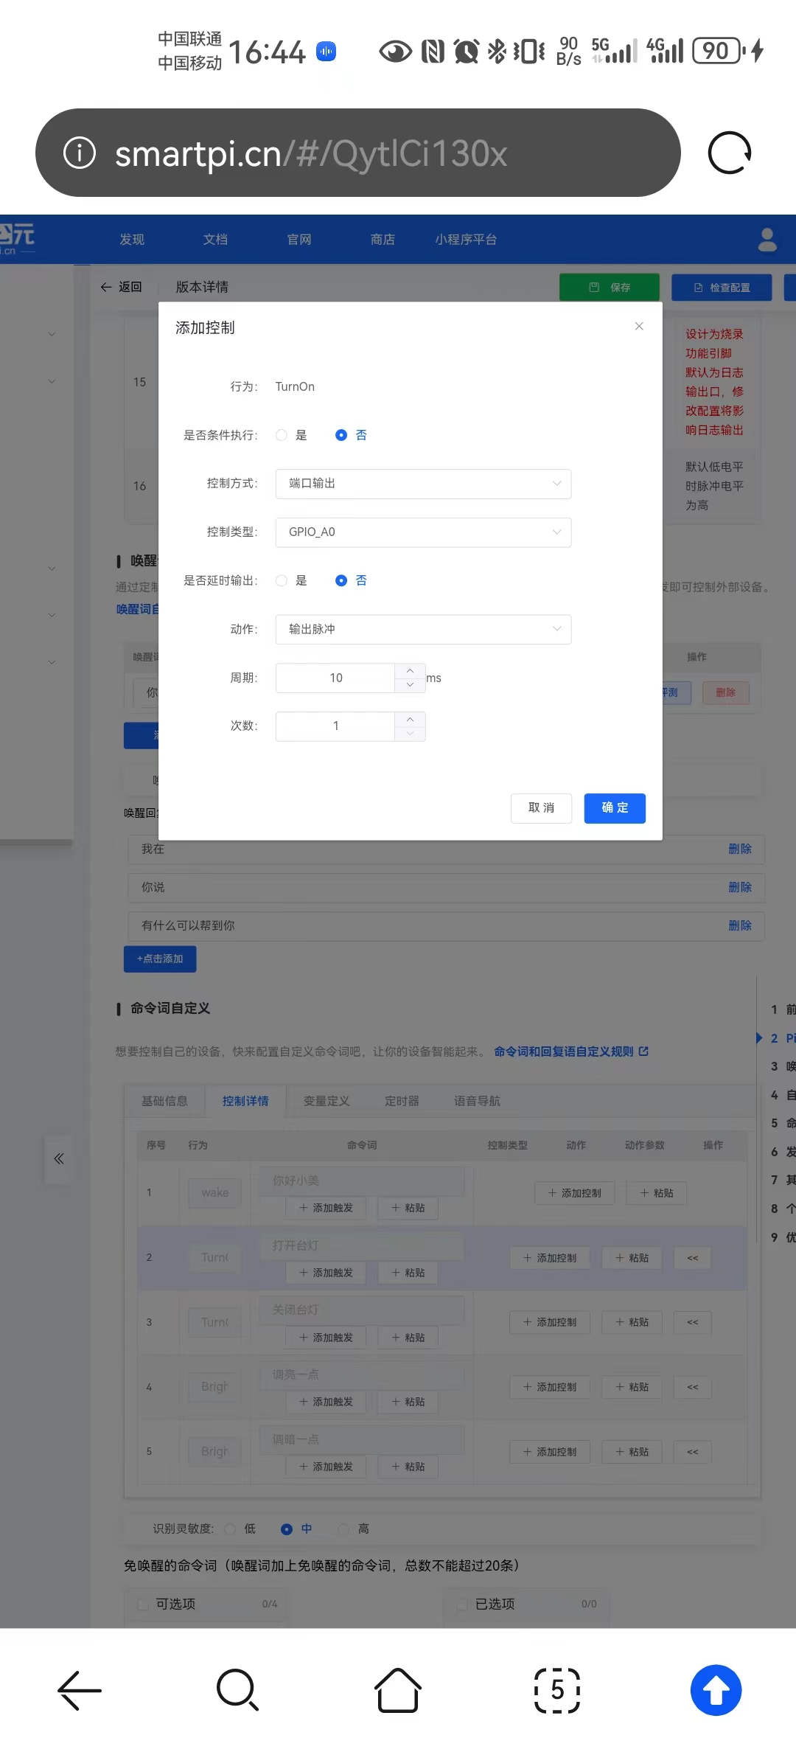Go to browser home icon
The image size is (796, 1752).
point(398,1689)
